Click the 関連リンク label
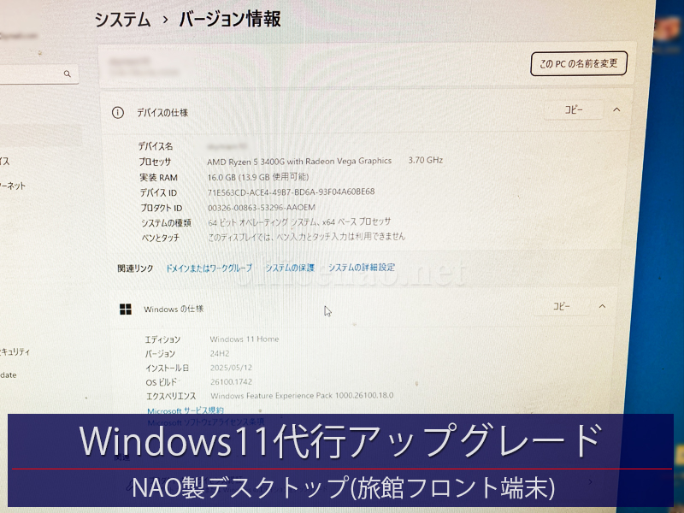684x513 pixels. click(x=135, y=268)
